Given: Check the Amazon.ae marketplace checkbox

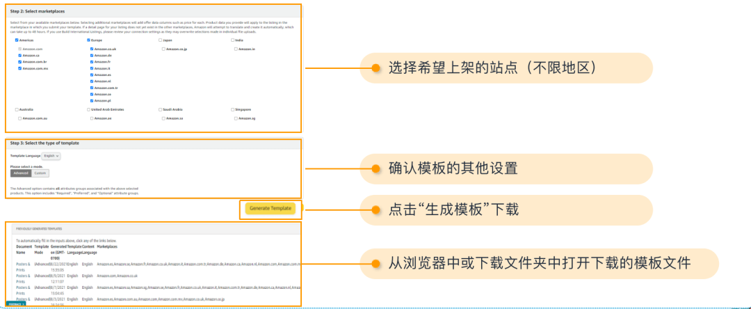Looking at the screenshot, I should [x=92, y=119].
